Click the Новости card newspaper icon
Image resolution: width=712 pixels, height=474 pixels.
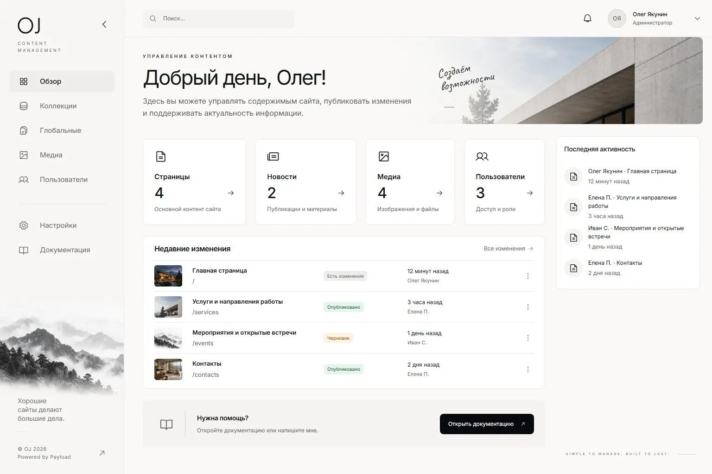click(273, 156)
